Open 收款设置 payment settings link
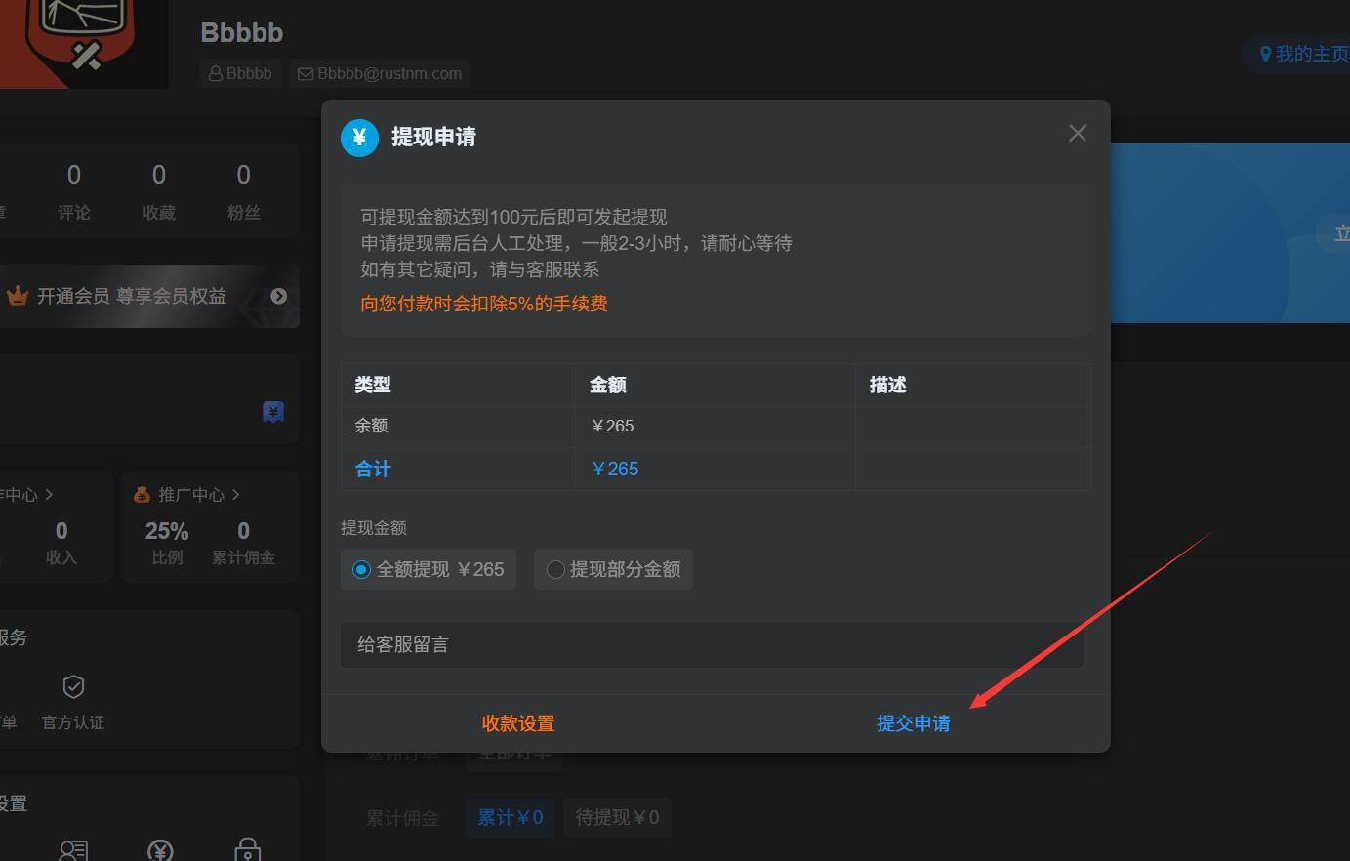 coord(516,723)
